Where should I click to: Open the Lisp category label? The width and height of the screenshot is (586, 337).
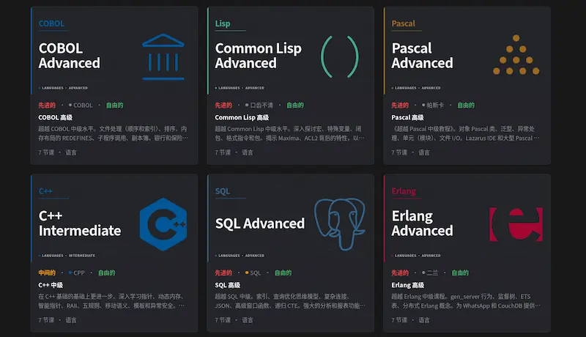coord(223,23)
